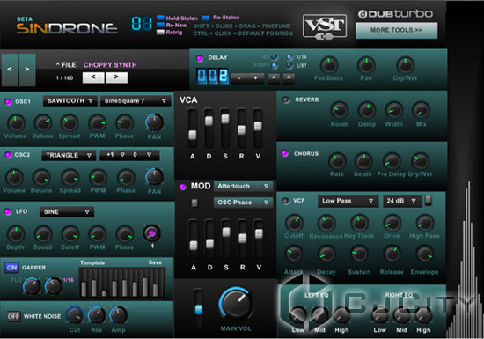Turn off the Gapper ON button

pos(11,268)
